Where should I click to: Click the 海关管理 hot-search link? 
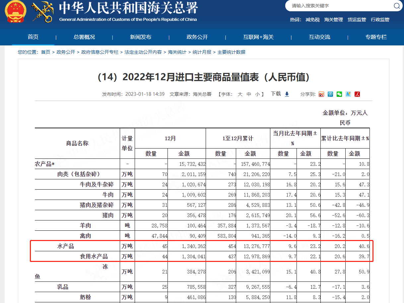coord(334,20)
